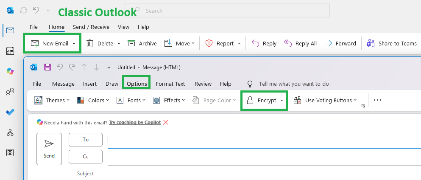Click Previous Item up arrow
The height and width of the screenshot is (180, 421).
[84, 67]
